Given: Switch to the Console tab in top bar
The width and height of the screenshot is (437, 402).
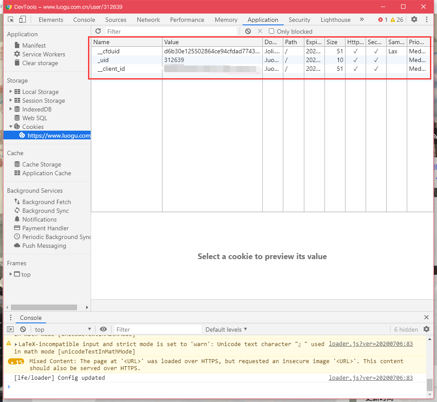Looking at the screenshot, I should tap(84, 20).
